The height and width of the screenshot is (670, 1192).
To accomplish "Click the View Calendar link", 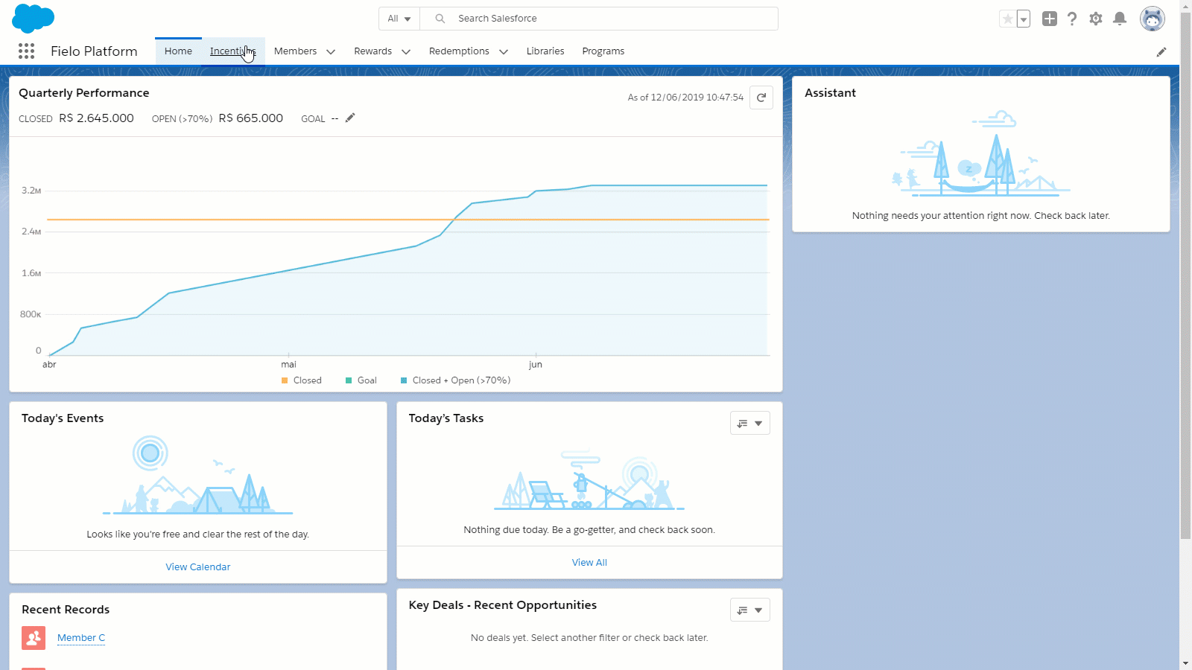I will pyautogui.click(x=198, y=567).
